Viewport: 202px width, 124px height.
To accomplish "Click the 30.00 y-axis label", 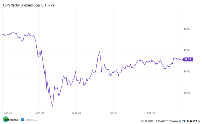I will tap(187, 93).
